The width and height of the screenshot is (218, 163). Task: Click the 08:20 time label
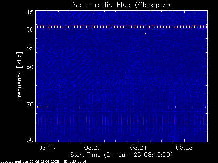93,148
